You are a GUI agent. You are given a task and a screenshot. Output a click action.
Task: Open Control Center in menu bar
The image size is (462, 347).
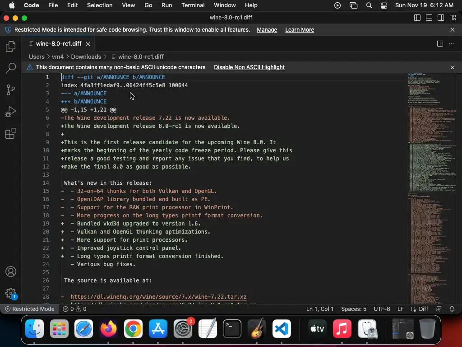click(383, 5)
